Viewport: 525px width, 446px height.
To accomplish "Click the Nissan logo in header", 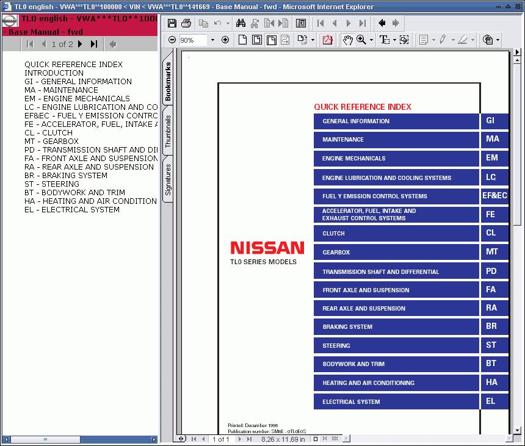I will pyautogui.click(x=10, y=21).
